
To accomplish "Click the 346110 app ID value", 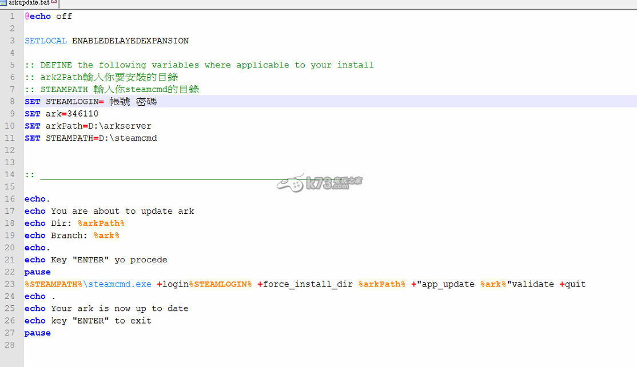I will (83, 114).
